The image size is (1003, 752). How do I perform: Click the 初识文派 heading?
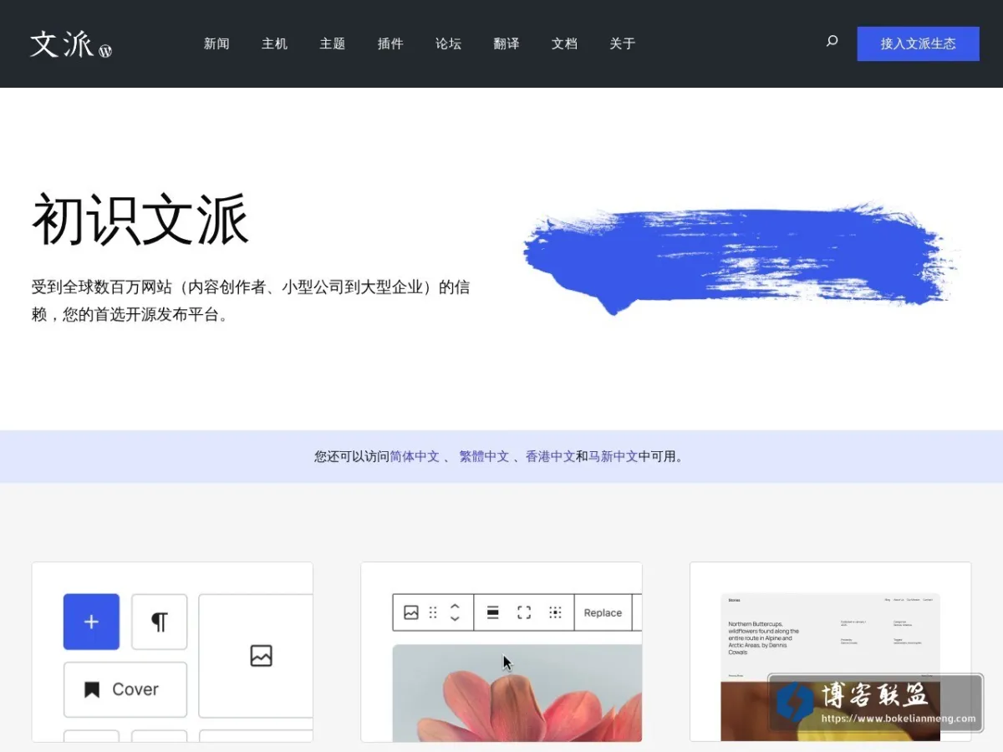point(140,220)
